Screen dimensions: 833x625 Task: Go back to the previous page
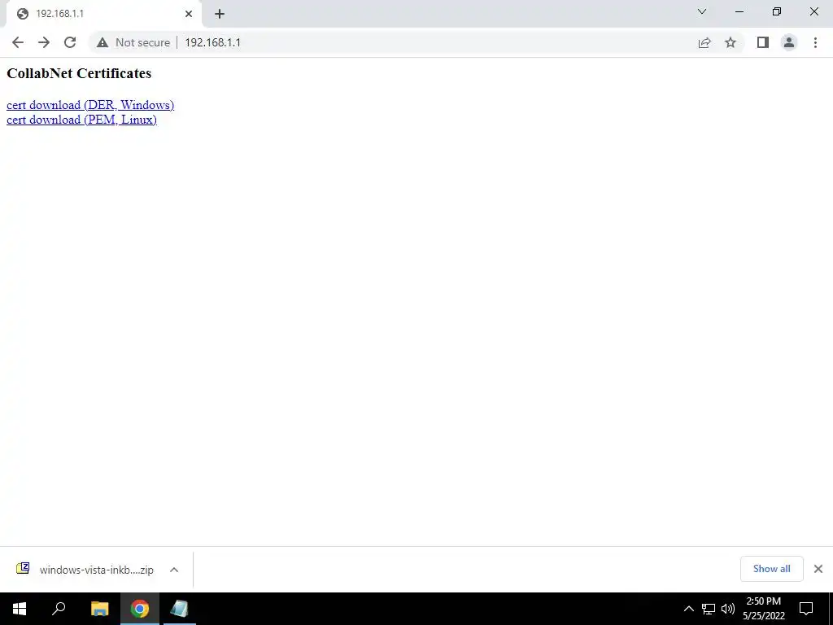pos(18,42)
